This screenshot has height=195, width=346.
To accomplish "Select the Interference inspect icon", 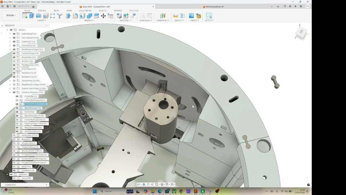I will [x=183, y=16].
